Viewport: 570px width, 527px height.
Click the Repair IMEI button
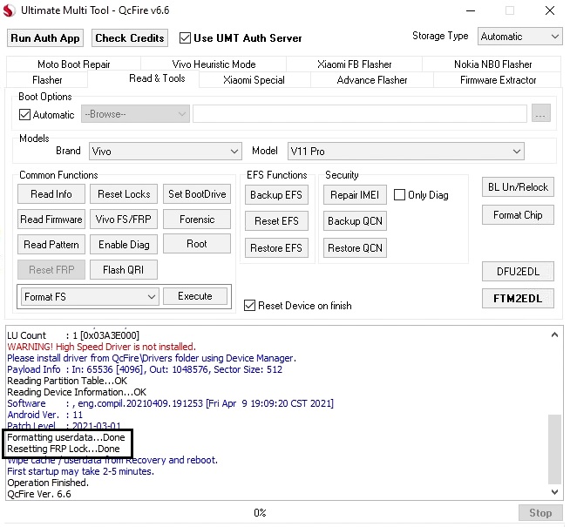point(355,195)
